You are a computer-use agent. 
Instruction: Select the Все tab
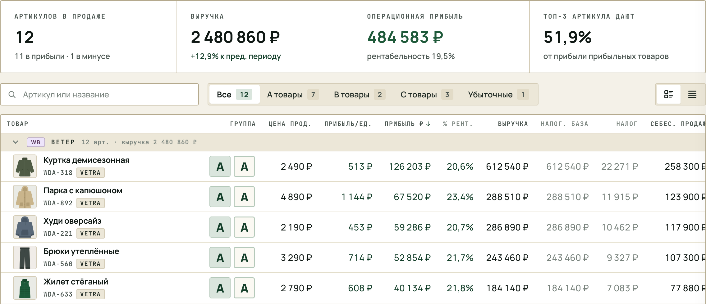pos(235,94)
